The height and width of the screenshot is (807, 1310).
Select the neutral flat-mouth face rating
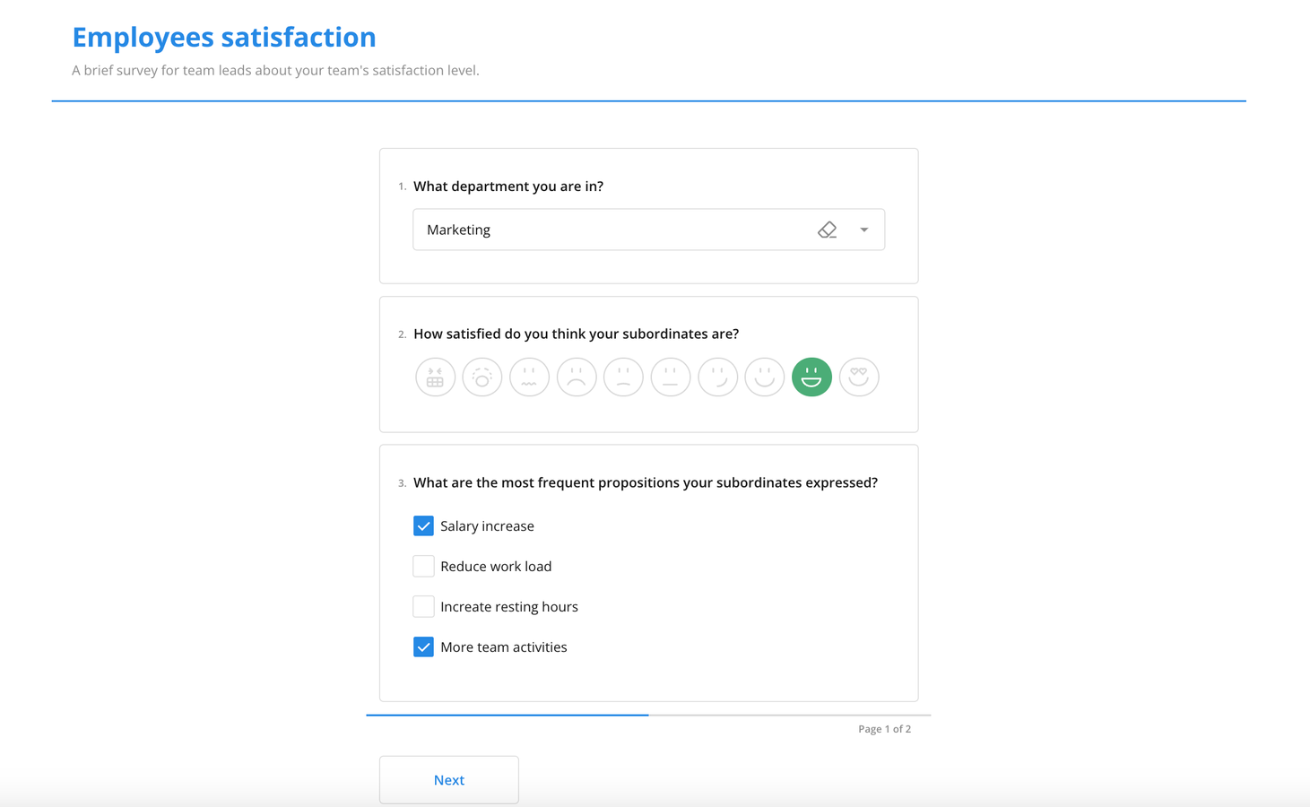click(x=671, y=377)
